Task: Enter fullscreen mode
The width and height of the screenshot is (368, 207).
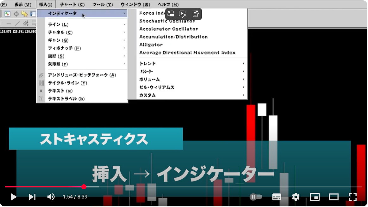Action: coord(352,197)
